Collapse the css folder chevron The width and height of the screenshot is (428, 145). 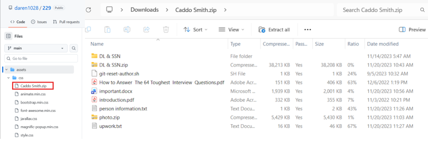pyautogui.click(x=9, y=78)
